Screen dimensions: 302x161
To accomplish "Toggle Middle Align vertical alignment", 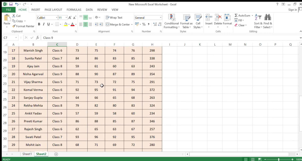I will pyautogui.click(x=85, y=18).
